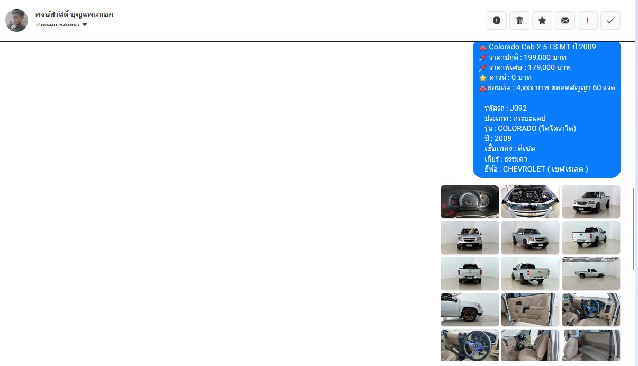Open the กำหนดการสนทนา dropdown

[x=61, y=25]
